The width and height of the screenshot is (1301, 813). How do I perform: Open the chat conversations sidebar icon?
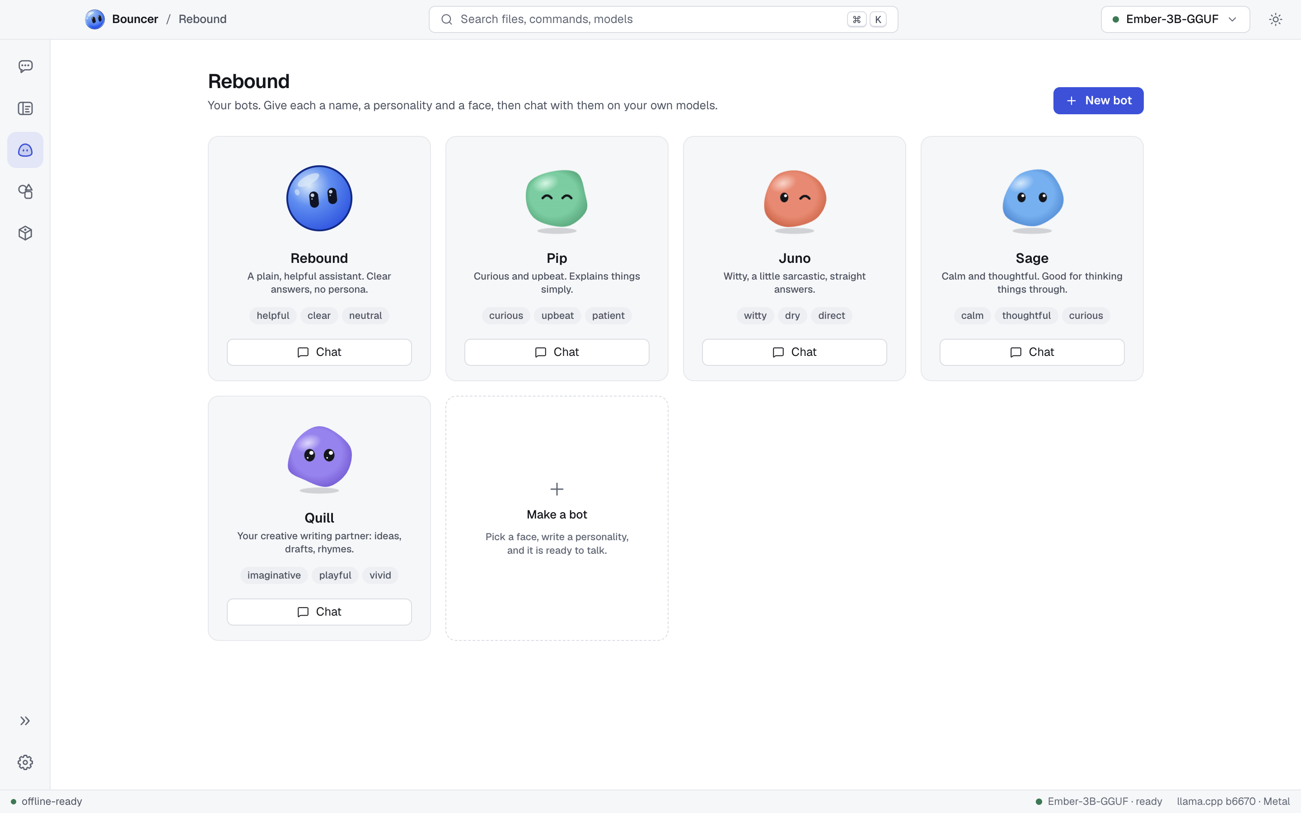[25, 67]
